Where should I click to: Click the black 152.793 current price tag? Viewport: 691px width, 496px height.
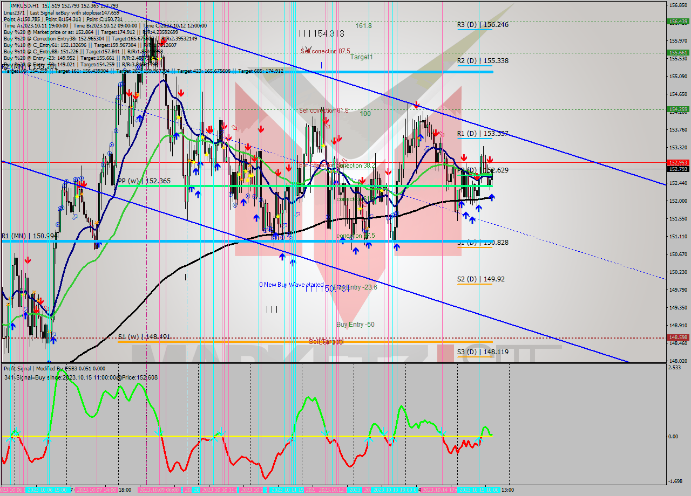click(x=678, y=169)
